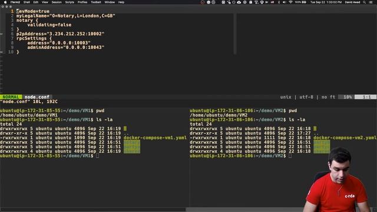This screenshot has height=212, width=377.
Task: Click the 1090-byte file row in VM1
Action: (x=93, y=138)
